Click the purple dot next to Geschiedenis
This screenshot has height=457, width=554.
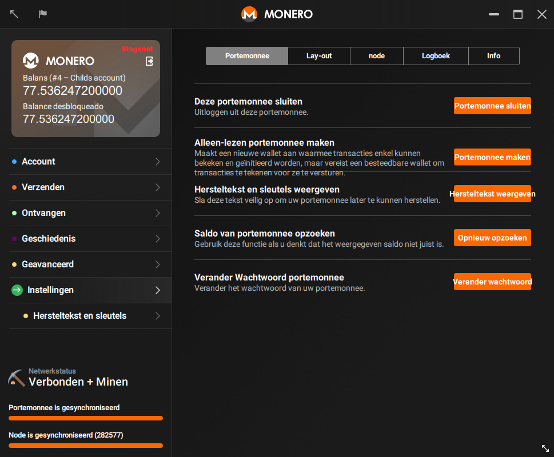pos(14,239)
